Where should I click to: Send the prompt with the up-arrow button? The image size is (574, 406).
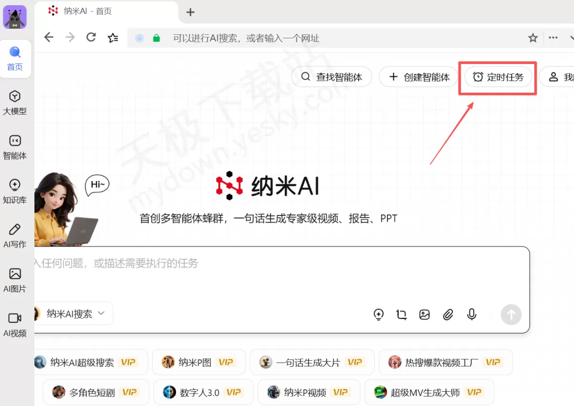coord(511,314)
